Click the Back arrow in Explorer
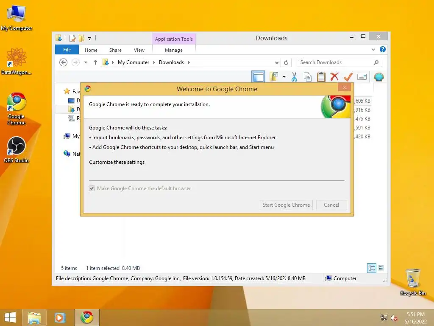Viewport: 434px width, 326px height. click(64, 62)
